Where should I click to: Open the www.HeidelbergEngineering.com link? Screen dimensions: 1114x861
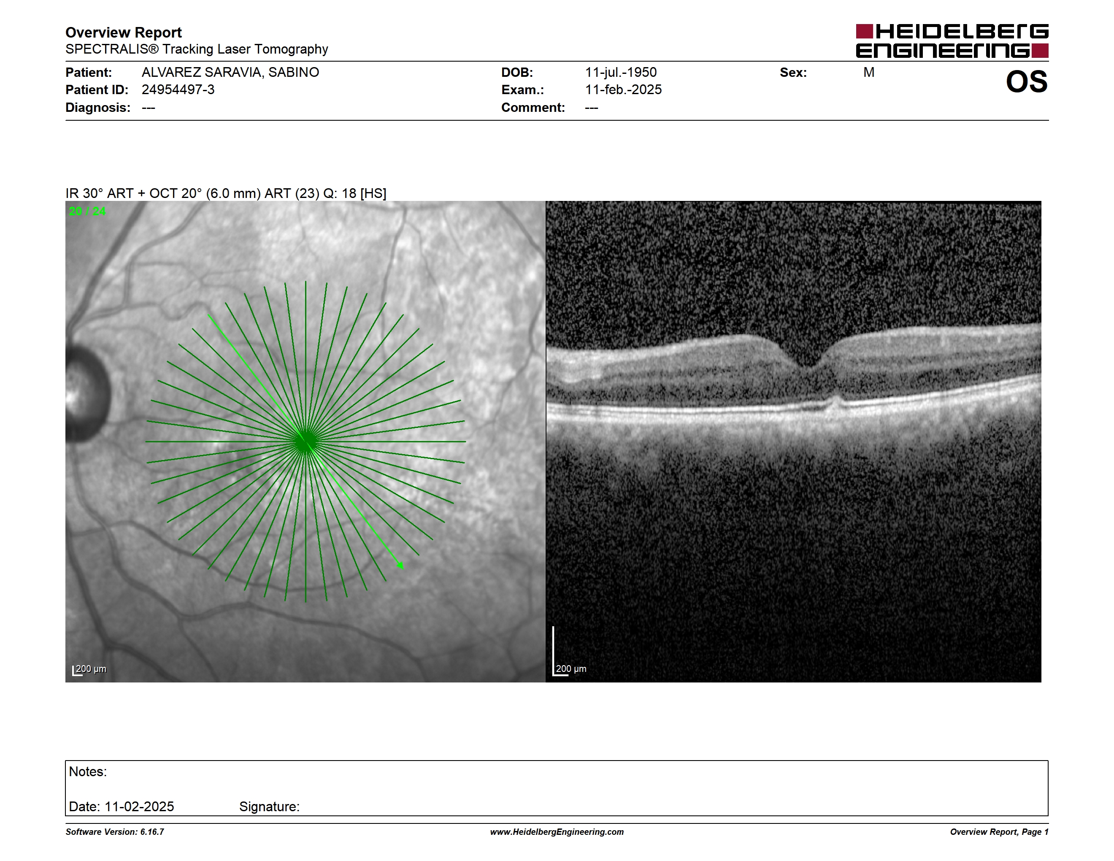(557, 832)
